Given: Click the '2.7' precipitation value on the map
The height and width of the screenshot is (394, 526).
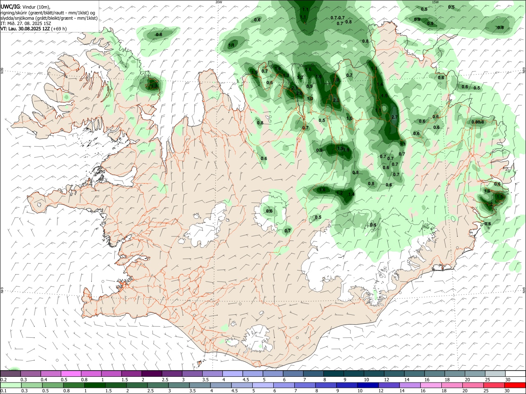Looking at the screenshot, I should coord(395,117).
